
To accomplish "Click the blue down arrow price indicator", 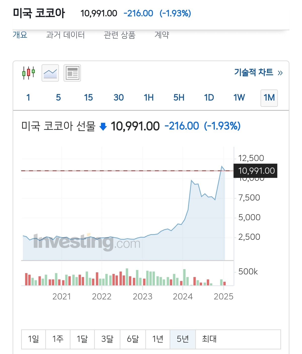I will coord(103,126).
